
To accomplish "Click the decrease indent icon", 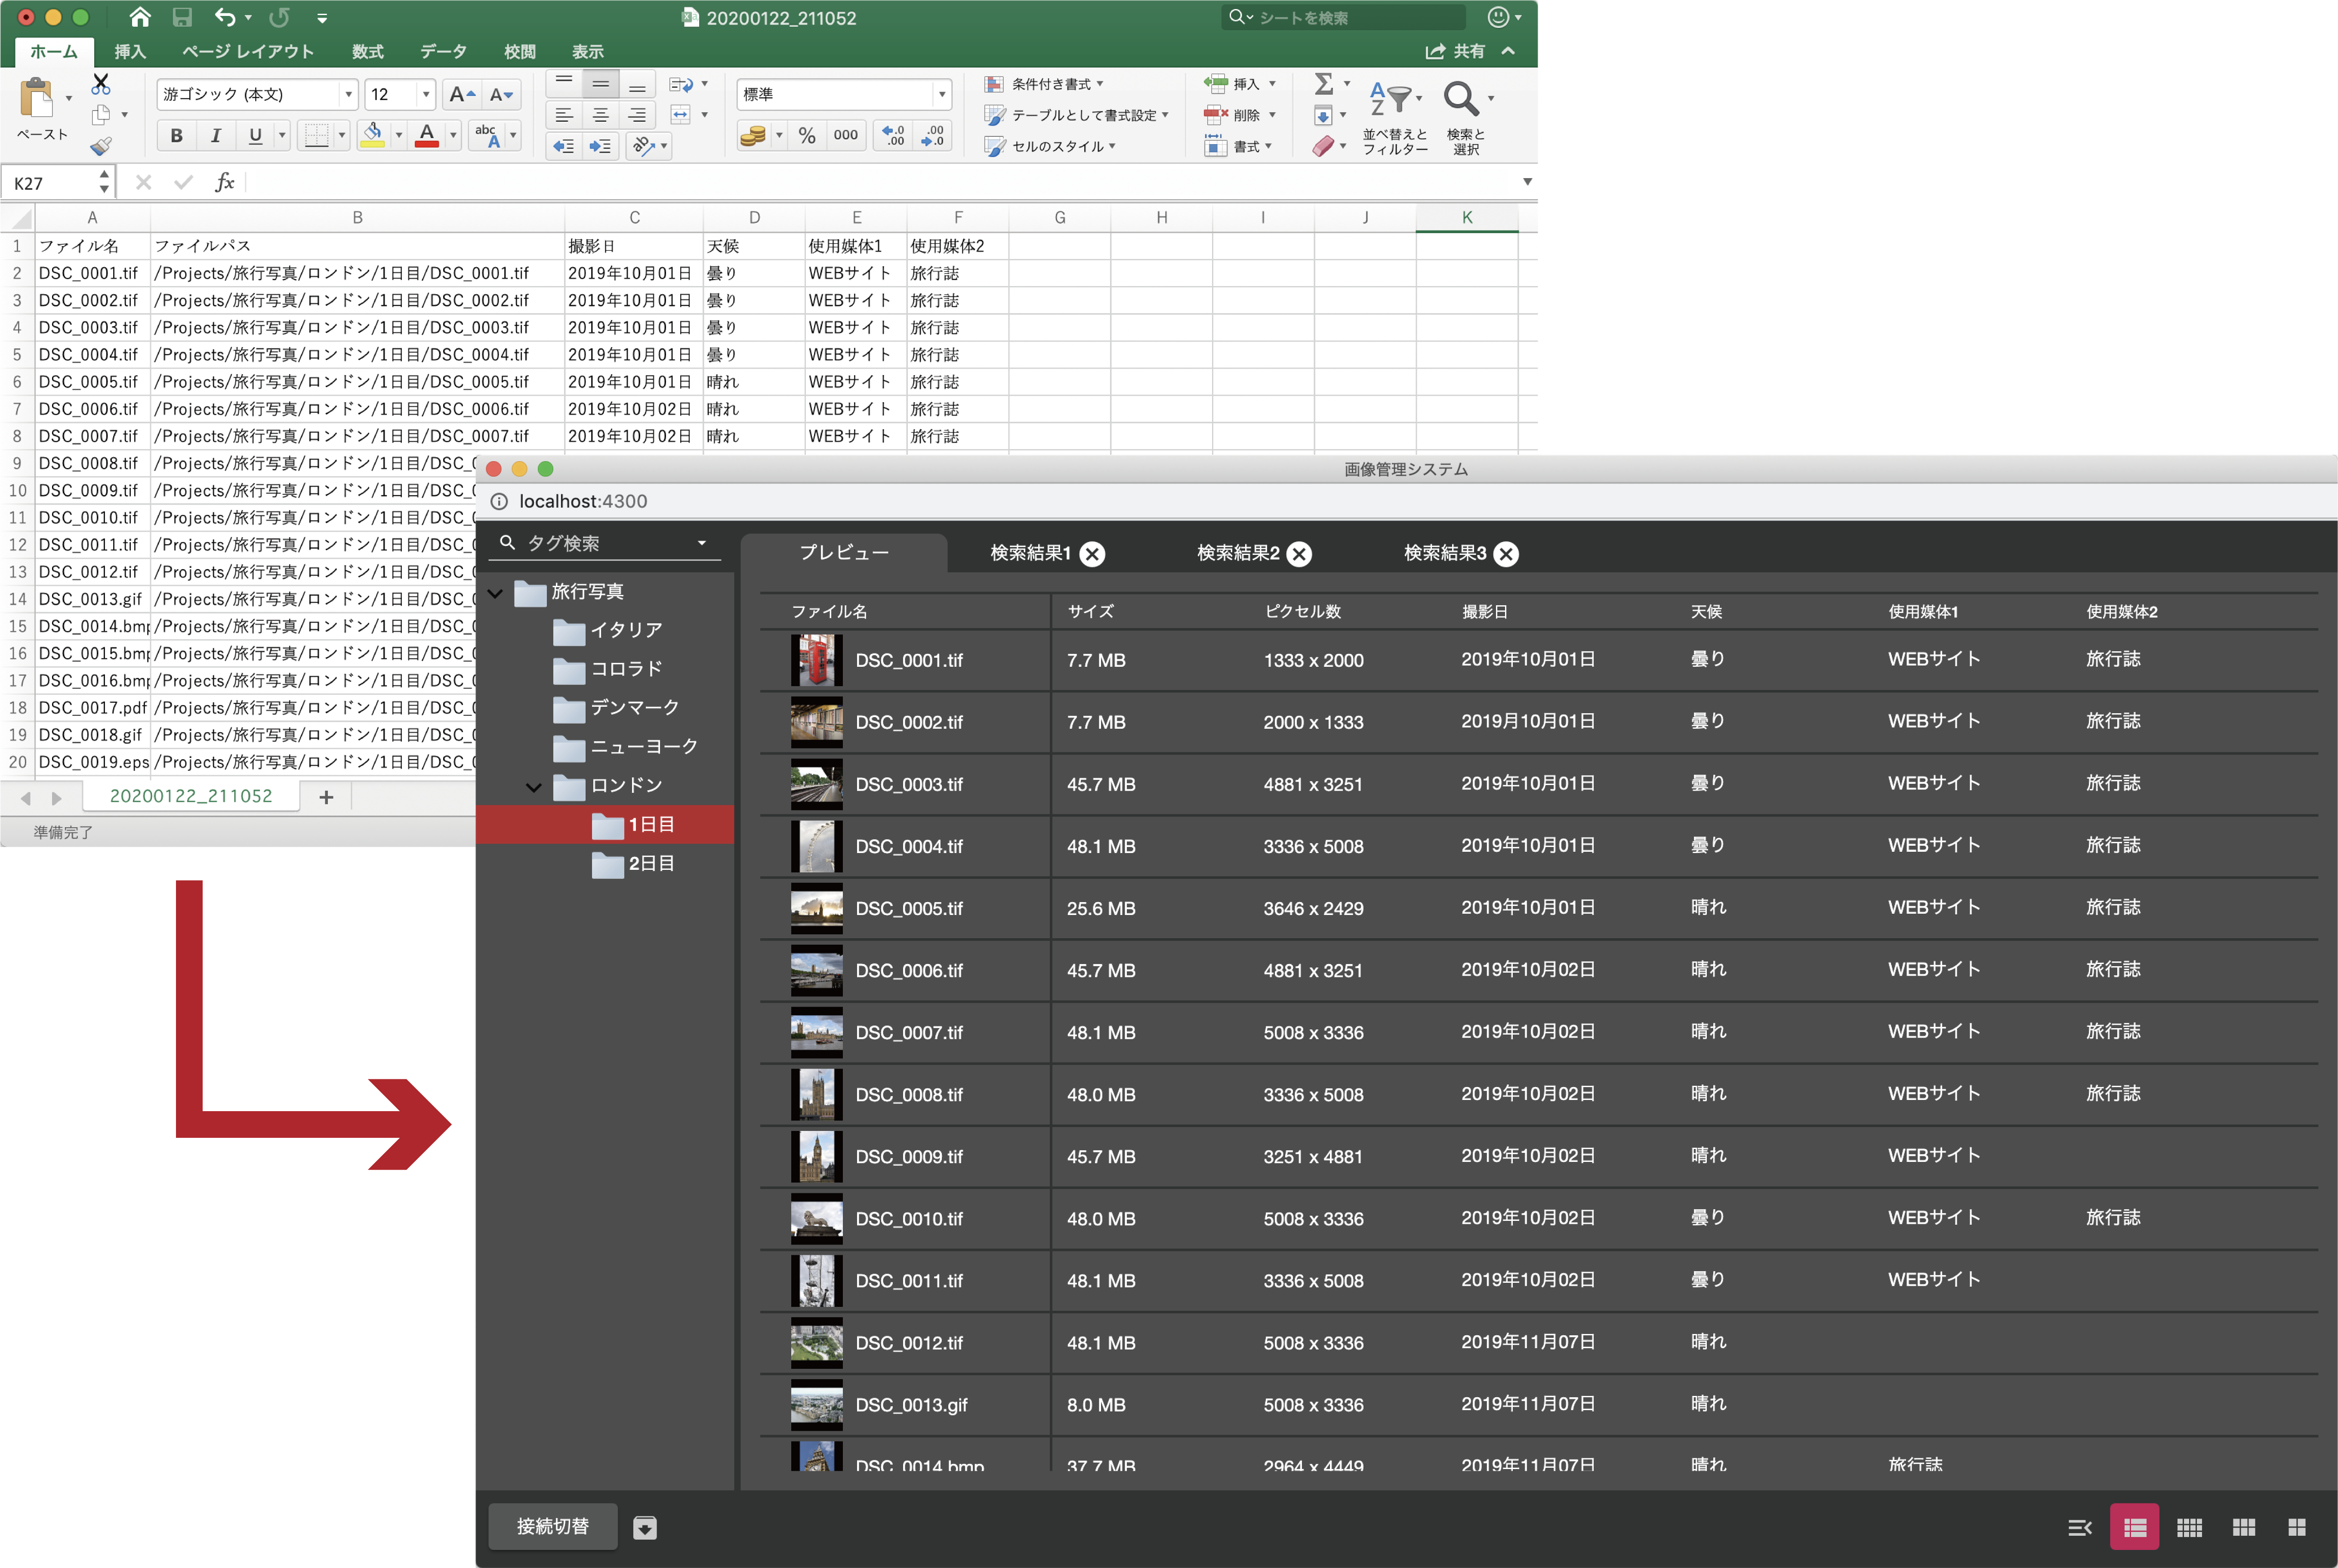I will pos(564,146).
